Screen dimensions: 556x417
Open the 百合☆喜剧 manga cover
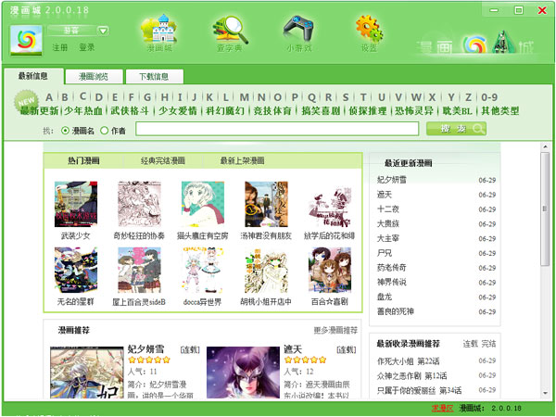coord(329,270)
